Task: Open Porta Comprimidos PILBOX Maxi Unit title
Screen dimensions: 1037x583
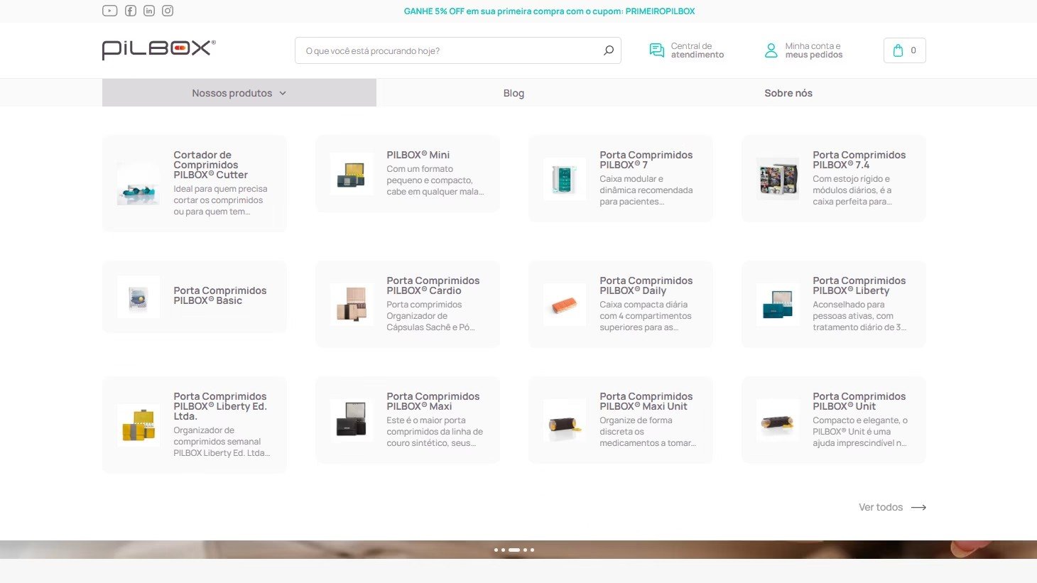Action: pyautogui.click(x=646, y=401)
